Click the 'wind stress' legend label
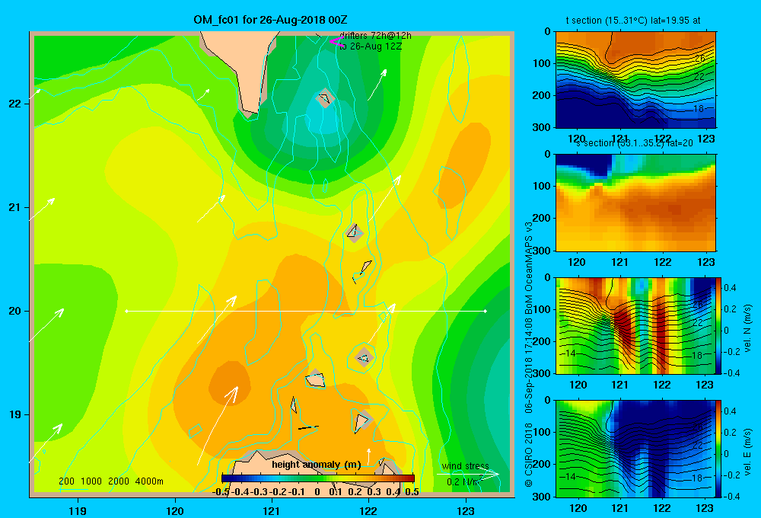Screen dimensions: 761x518 466,466
